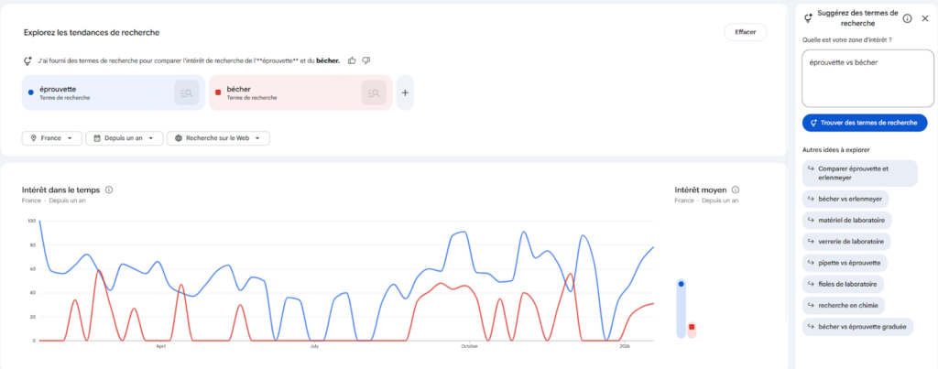Screen dimensions: 938x369
Task: Choose matériel de laboratoire suggestion
Action: pyautogui.click(x=847, y=220)
